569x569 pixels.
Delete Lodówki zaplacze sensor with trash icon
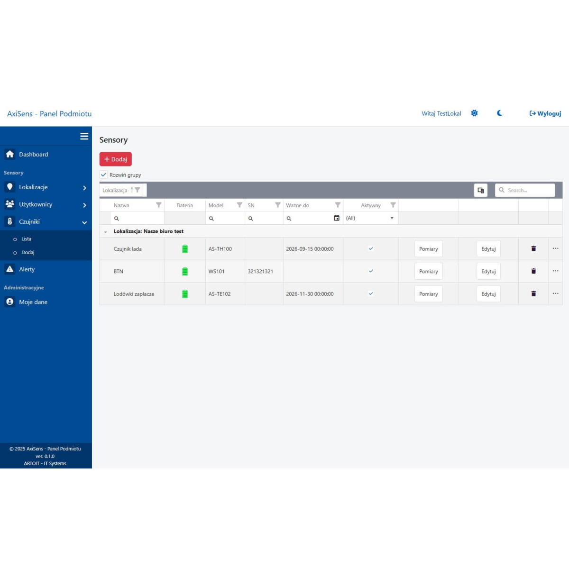click(x=533, y=294)
